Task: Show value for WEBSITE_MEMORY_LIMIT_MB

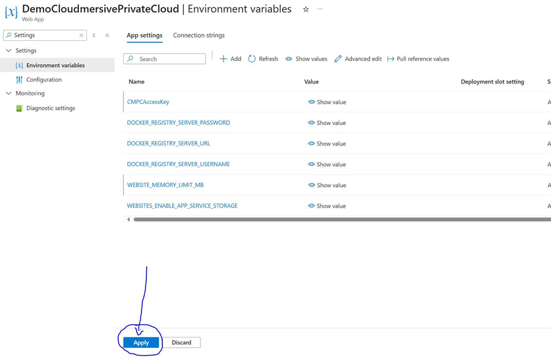Action: coord(327,185)
